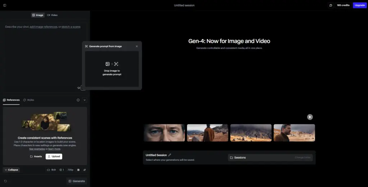Toggle the sidebar panel icon at top left

5,5
